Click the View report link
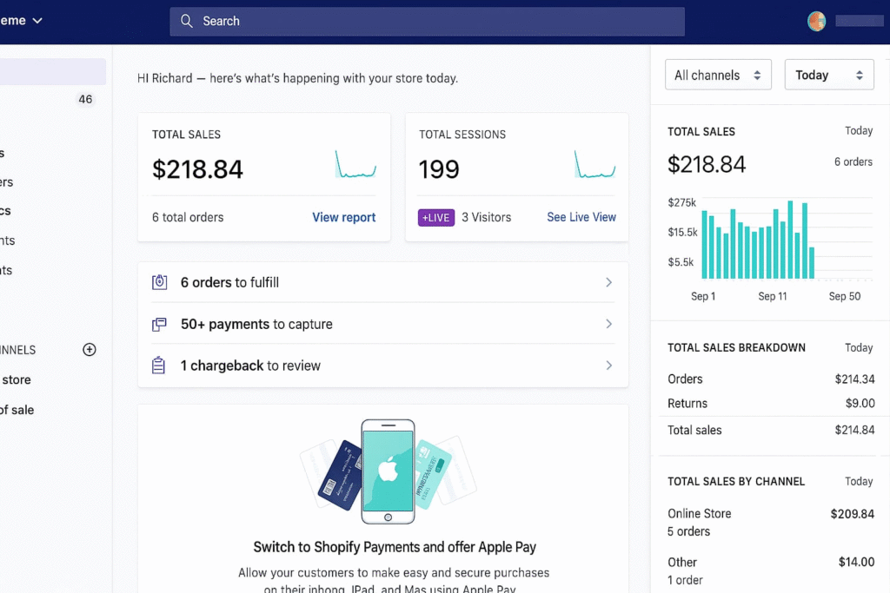 pyautogui.click(x=344, y=217)
